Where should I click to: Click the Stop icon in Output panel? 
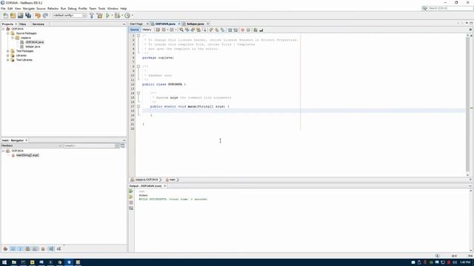coord(131,202)
